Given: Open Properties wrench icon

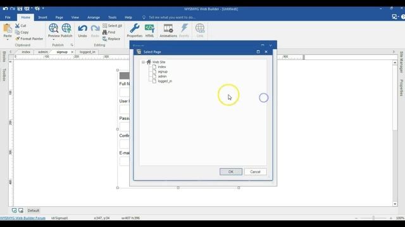Looking at the screenshot, I should tap(135, 28).
